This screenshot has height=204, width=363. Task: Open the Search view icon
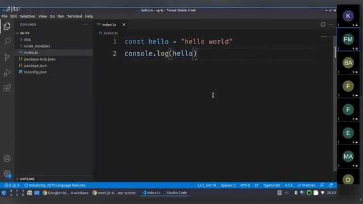pyautogui.click(x=7, y=41)
